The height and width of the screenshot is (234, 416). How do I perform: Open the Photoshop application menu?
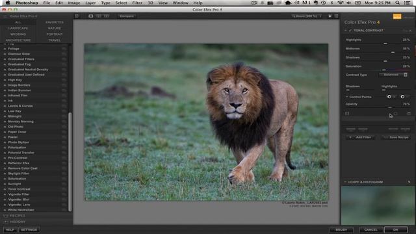27,3
